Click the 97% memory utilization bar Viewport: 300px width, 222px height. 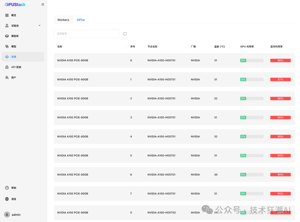(280, 80)
